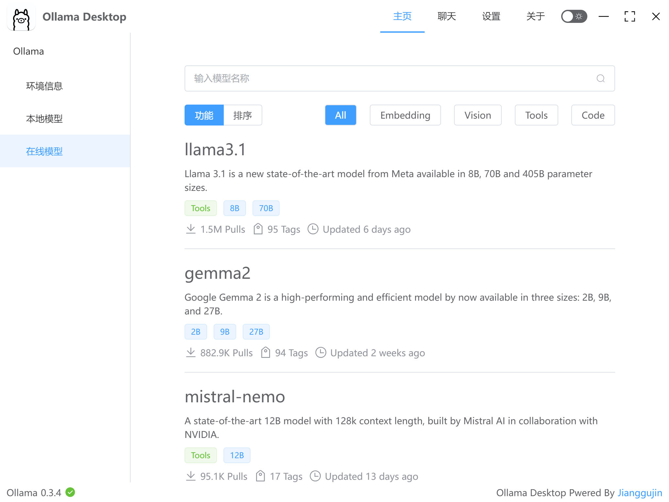
Task: Filter models by Vision
Action: [478, 115]
